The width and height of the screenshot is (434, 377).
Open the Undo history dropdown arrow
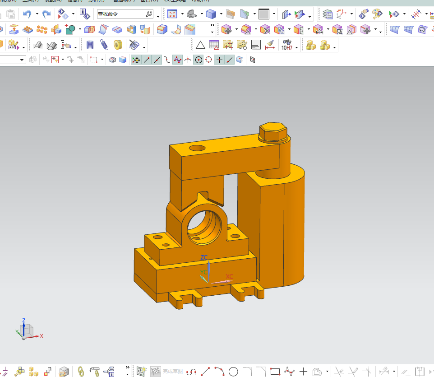[37, 14]
